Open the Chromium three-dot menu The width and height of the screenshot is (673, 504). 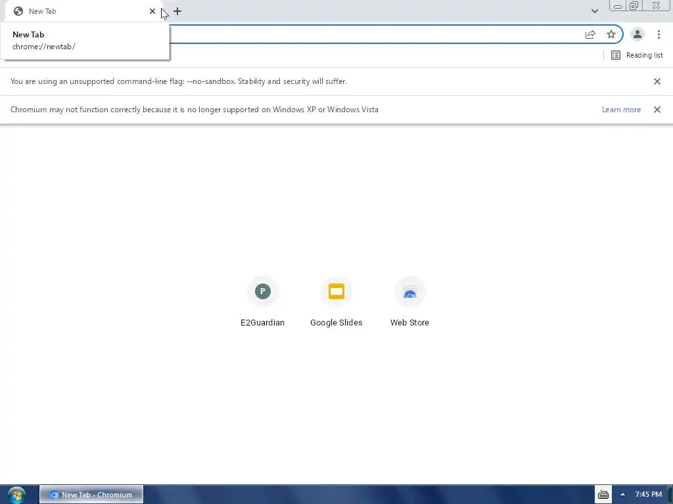coord(659,34)
